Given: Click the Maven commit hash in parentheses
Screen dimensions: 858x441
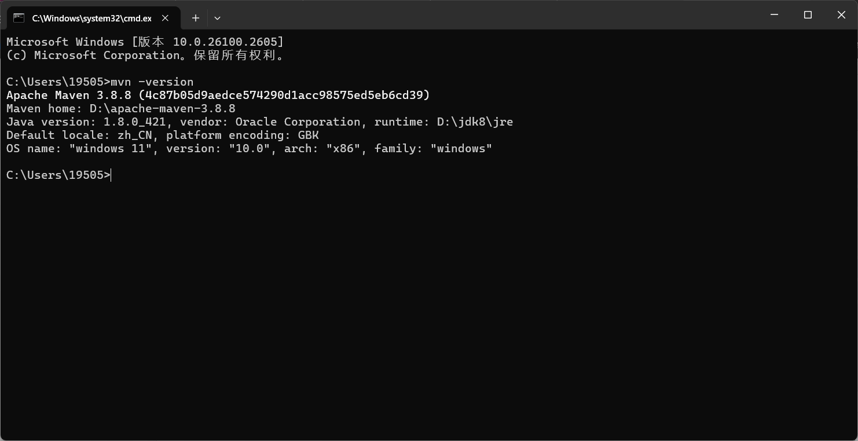Looking at the screenshot, I should click(x=284, y=95).
